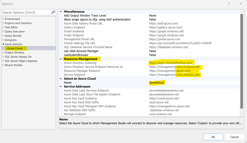Select the AzureCloud Name value
247x143 pixels.
click(156, 83)
